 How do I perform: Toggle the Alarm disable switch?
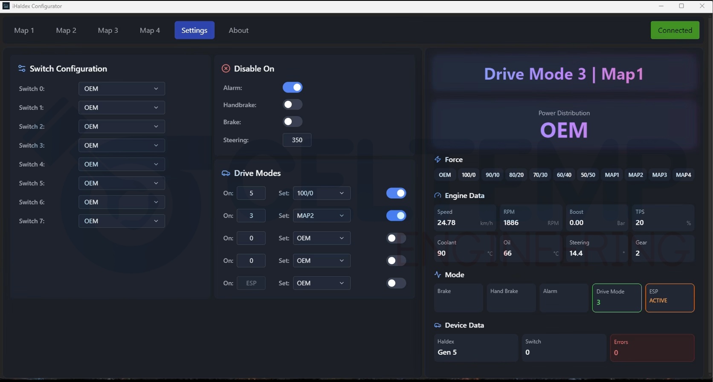click(293, 87)
